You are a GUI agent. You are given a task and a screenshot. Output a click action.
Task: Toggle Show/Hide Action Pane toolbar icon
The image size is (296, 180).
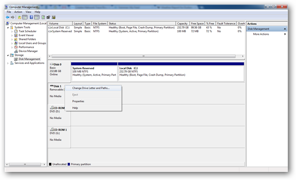pyautogui.click(x=37, y=17)
